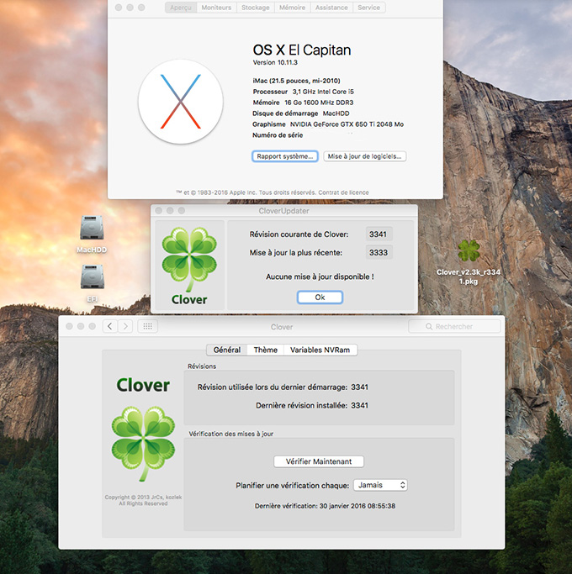The image size is (572, 574).
Task: Switch to the Aperçu tab
Action: point(181,8)
